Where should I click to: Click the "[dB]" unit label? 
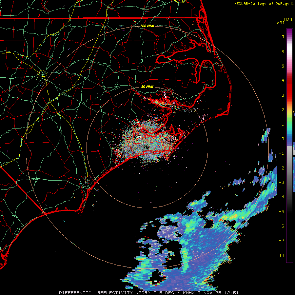click(x=280, y=23)
